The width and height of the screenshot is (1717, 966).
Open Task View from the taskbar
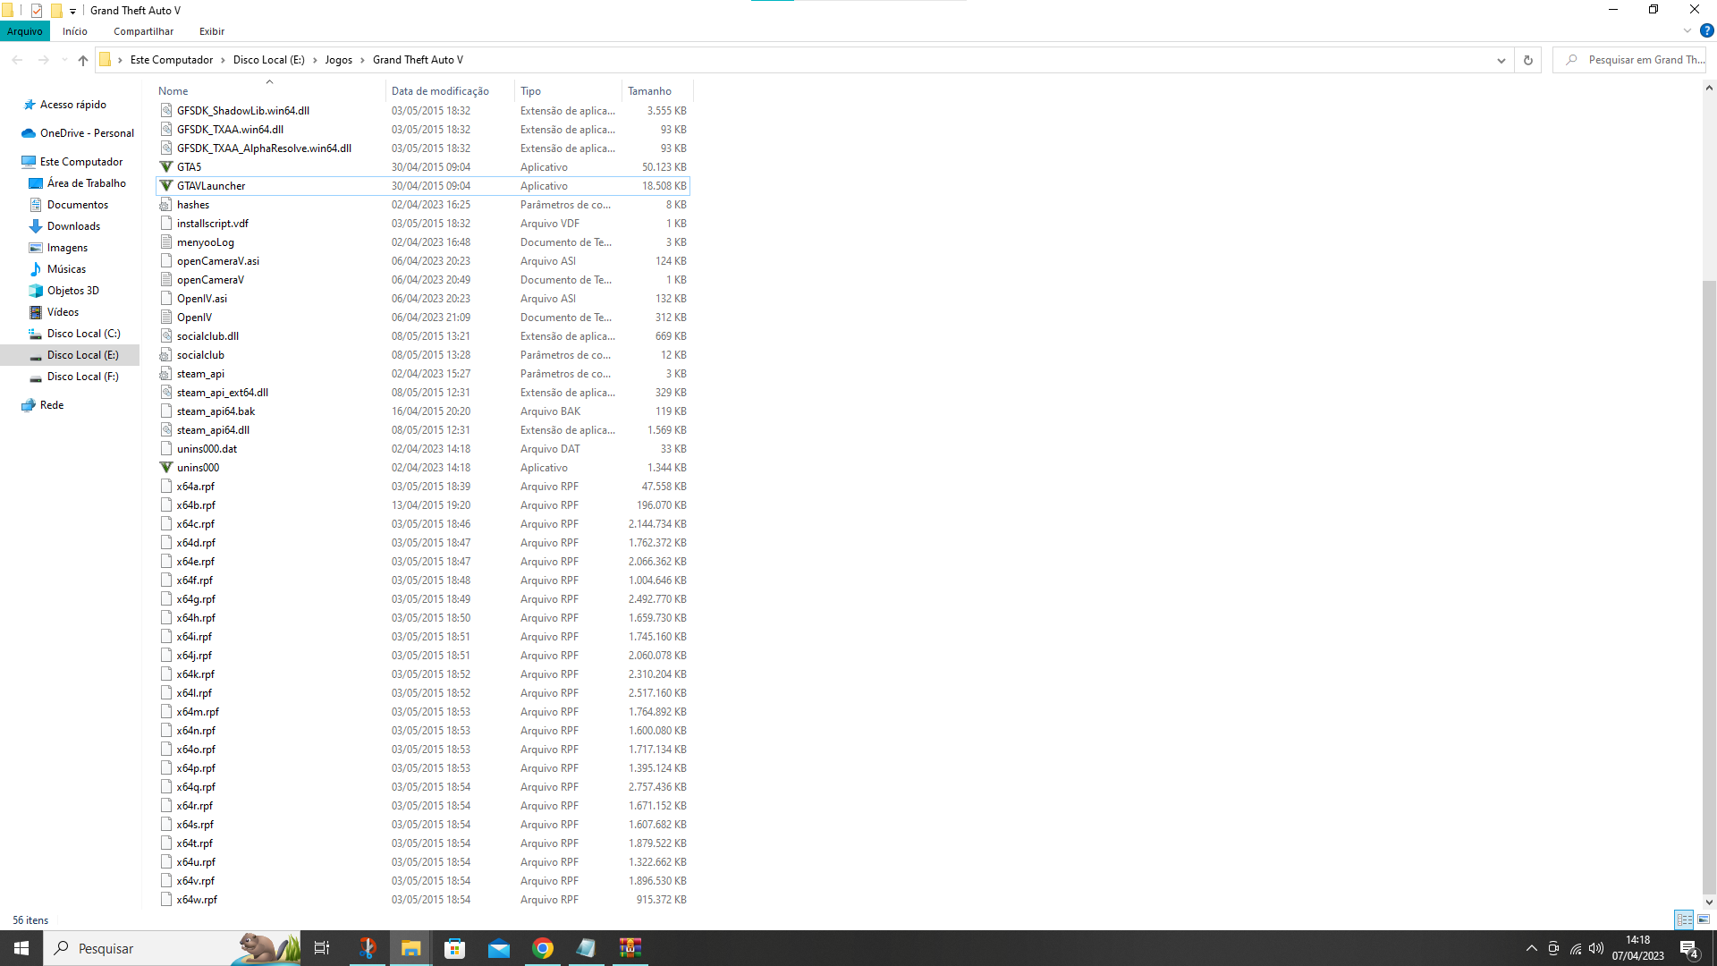(x=321, y=948)
